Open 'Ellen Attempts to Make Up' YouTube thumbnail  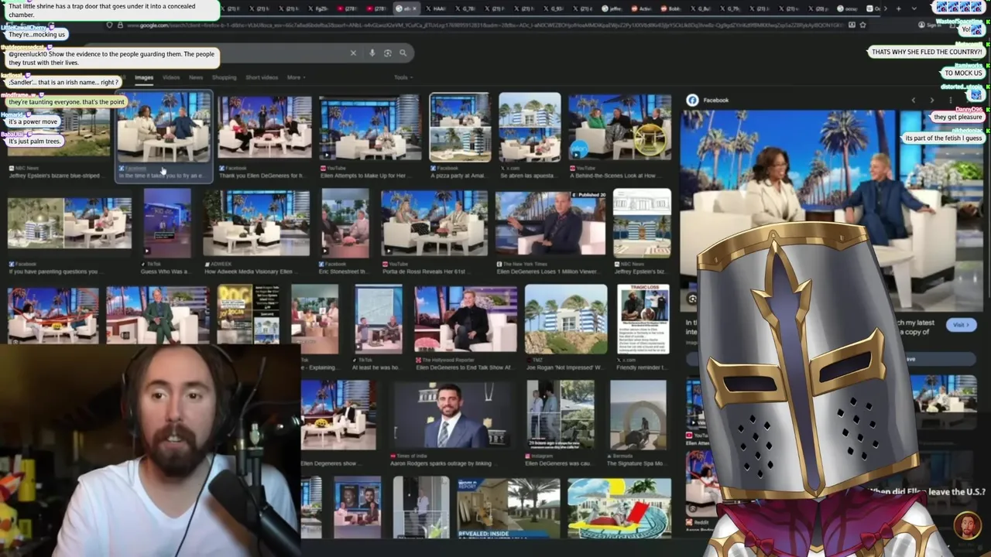pos(369,127)
